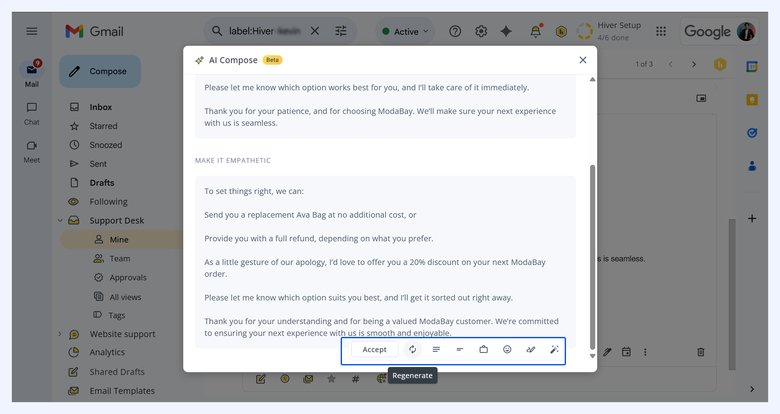The width and height of the screenshot is (780, 414).
Task: Open the Following view
Action: [x=109, y=202]
